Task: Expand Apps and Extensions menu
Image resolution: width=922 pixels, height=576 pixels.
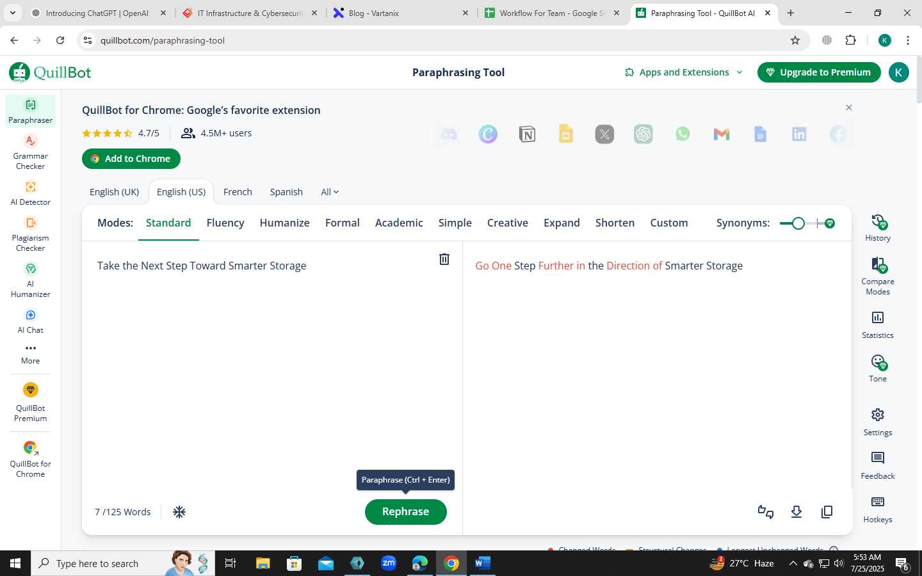Action: pos(684,72)
